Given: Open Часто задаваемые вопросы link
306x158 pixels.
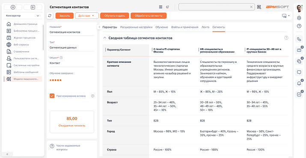Looking at the screenshot, I should coord(68,147).
